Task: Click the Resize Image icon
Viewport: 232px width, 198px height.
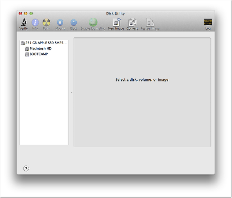Action: 150,23
